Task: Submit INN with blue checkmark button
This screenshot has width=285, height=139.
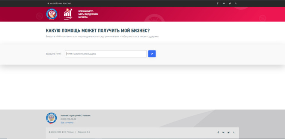Action: pos(152,54)
